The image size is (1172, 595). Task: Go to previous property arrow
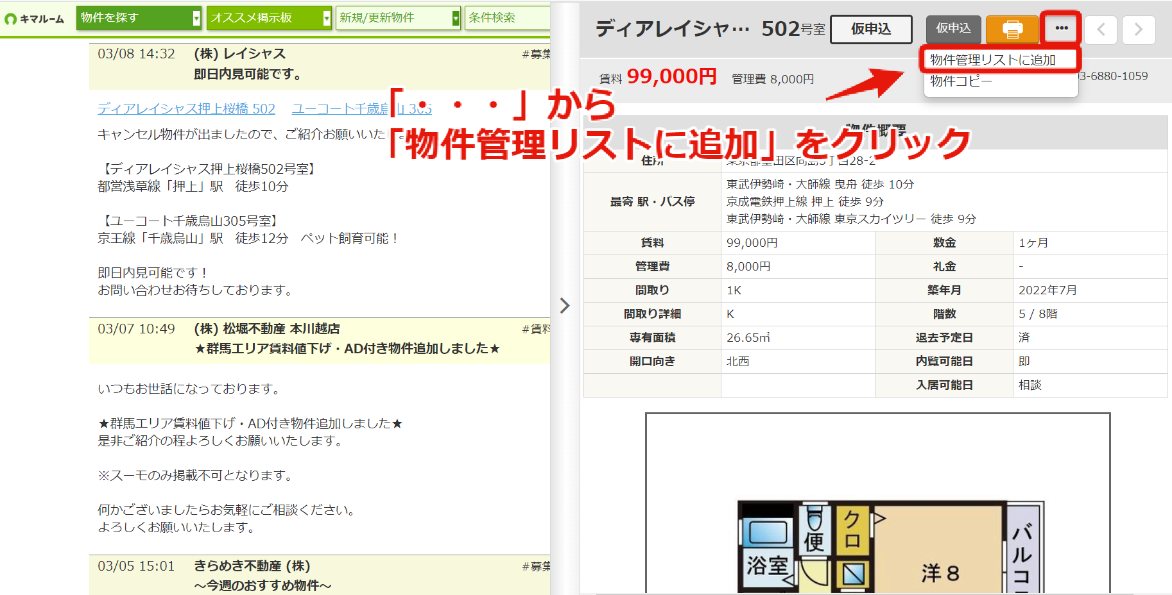pyautogui.click(x=1101, y=29)
